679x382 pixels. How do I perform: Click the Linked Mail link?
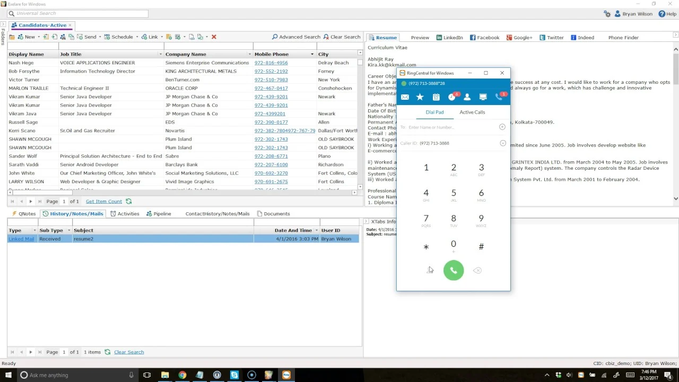21,239
